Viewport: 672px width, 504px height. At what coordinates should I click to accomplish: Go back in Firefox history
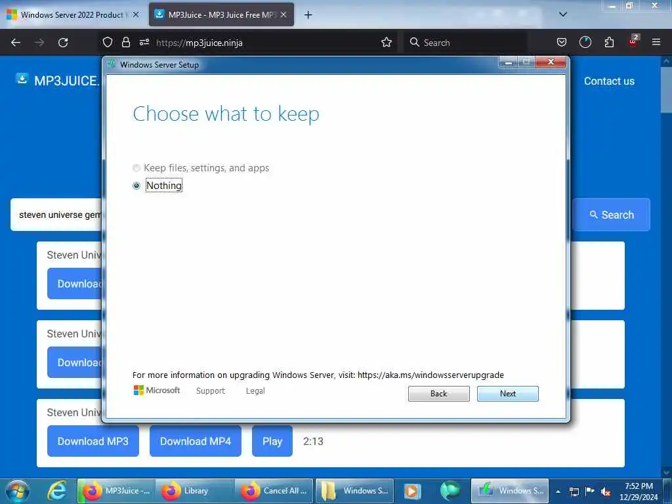coord(16,43)
